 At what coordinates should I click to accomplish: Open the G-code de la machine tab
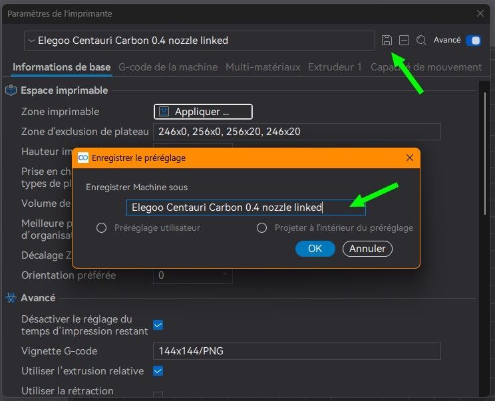(x=168, y=67)
